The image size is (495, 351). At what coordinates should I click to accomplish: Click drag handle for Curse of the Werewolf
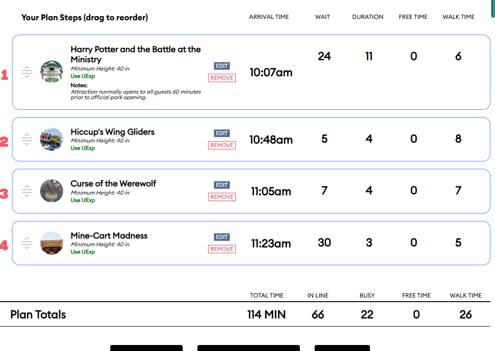[27, 191]
